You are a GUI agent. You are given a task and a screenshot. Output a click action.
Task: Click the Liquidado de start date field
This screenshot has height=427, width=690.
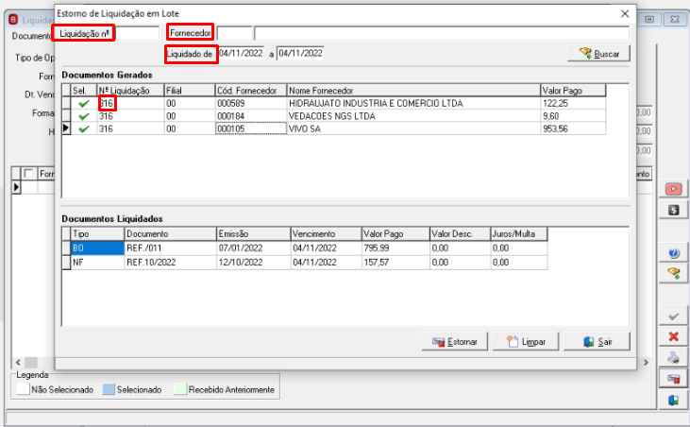pos(241,53)
